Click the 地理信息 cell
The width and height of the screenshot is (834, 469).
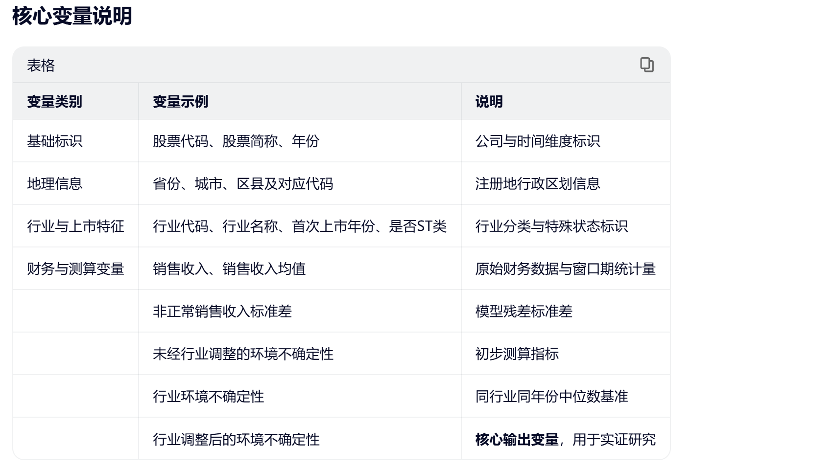point(54,184)
